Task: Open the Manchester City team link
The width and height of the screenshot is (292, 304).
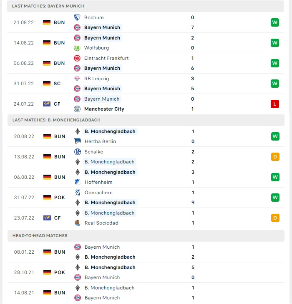Action: click(x=104, y=109)
